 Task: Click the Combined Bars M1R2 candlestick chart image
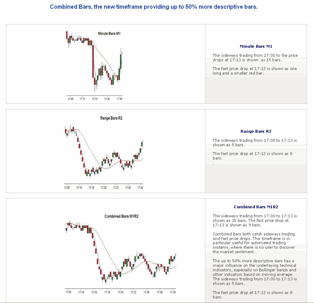click(x=120, y=254)
